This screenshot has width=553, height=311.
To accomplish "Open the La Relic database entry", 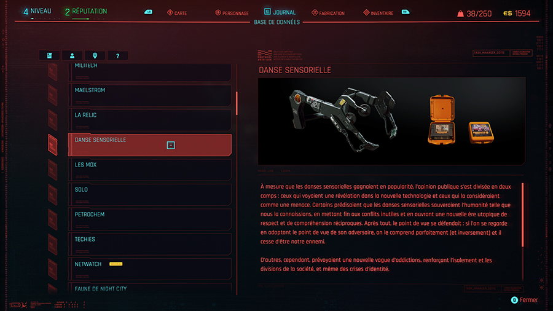I will click(150, 120).
